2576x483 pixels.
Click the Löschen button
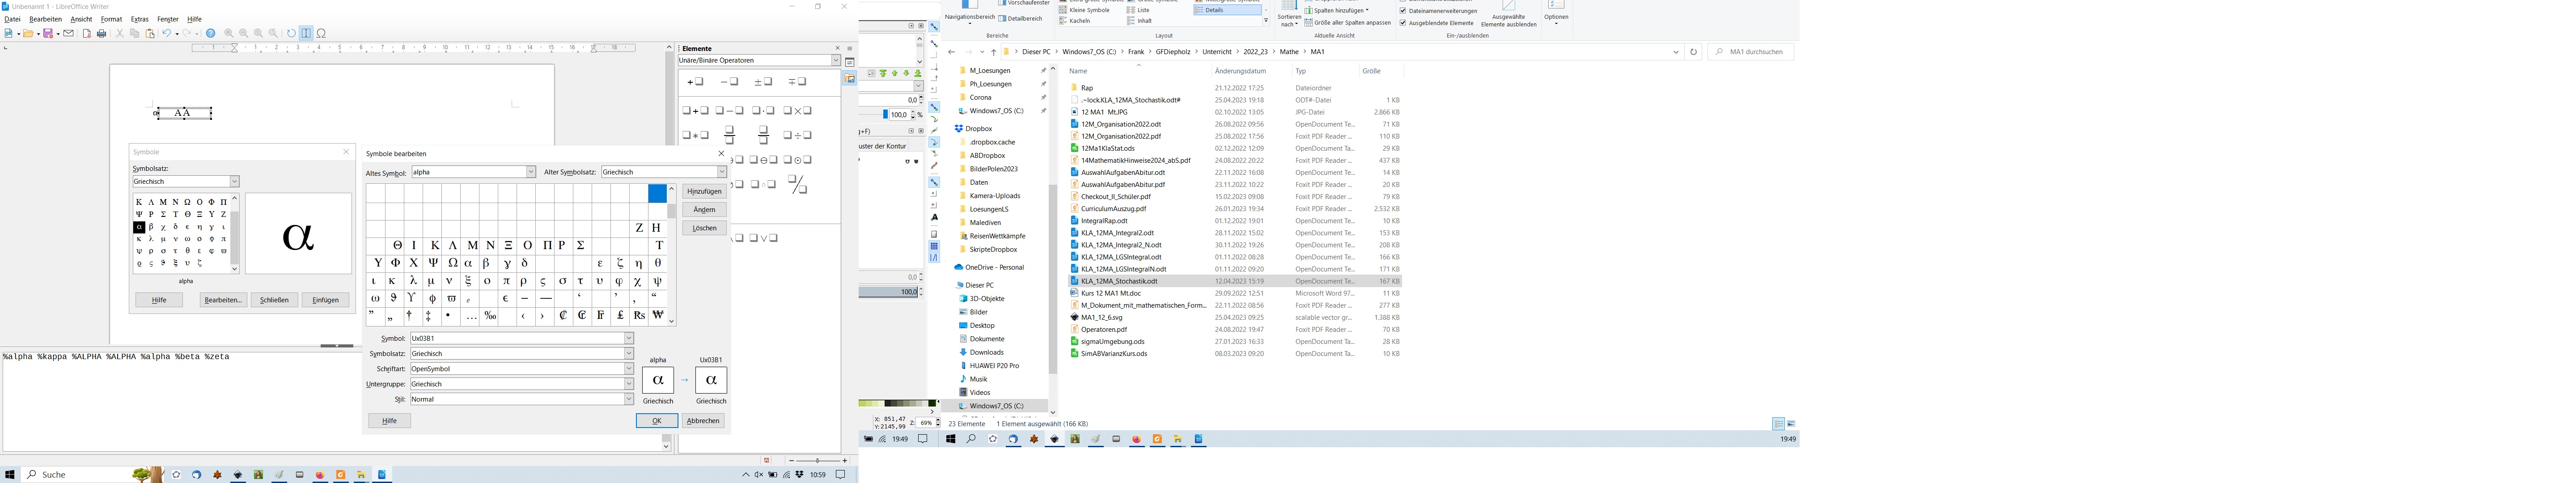pos(704,228)
